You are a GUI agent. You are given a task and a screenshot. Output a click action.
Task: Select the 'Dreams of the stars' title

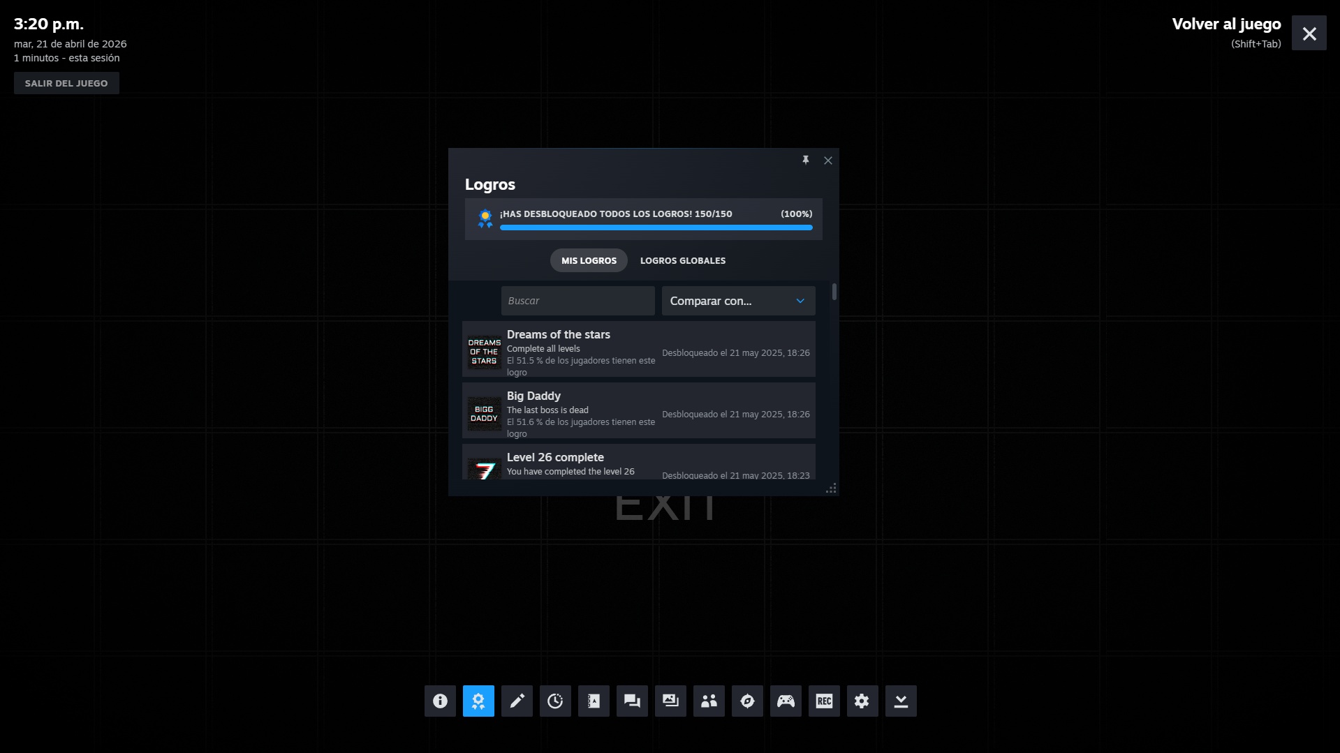(559, 334)
